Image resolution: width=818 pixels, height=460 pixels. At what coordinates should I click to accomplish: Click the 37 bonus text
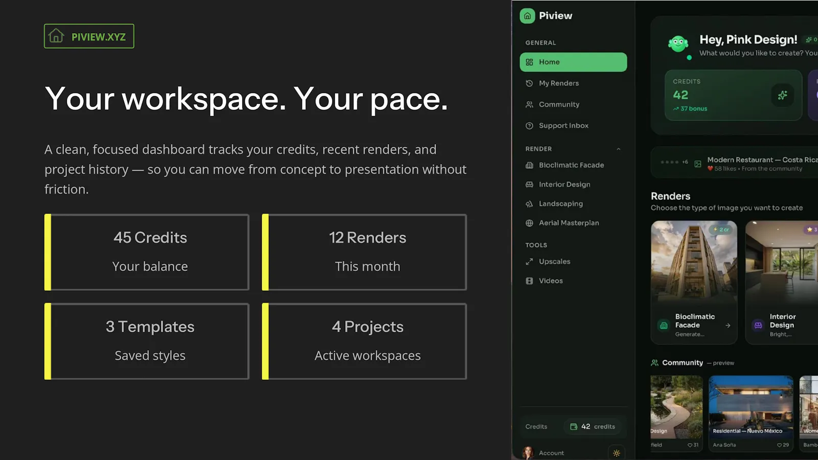[694, 109]
